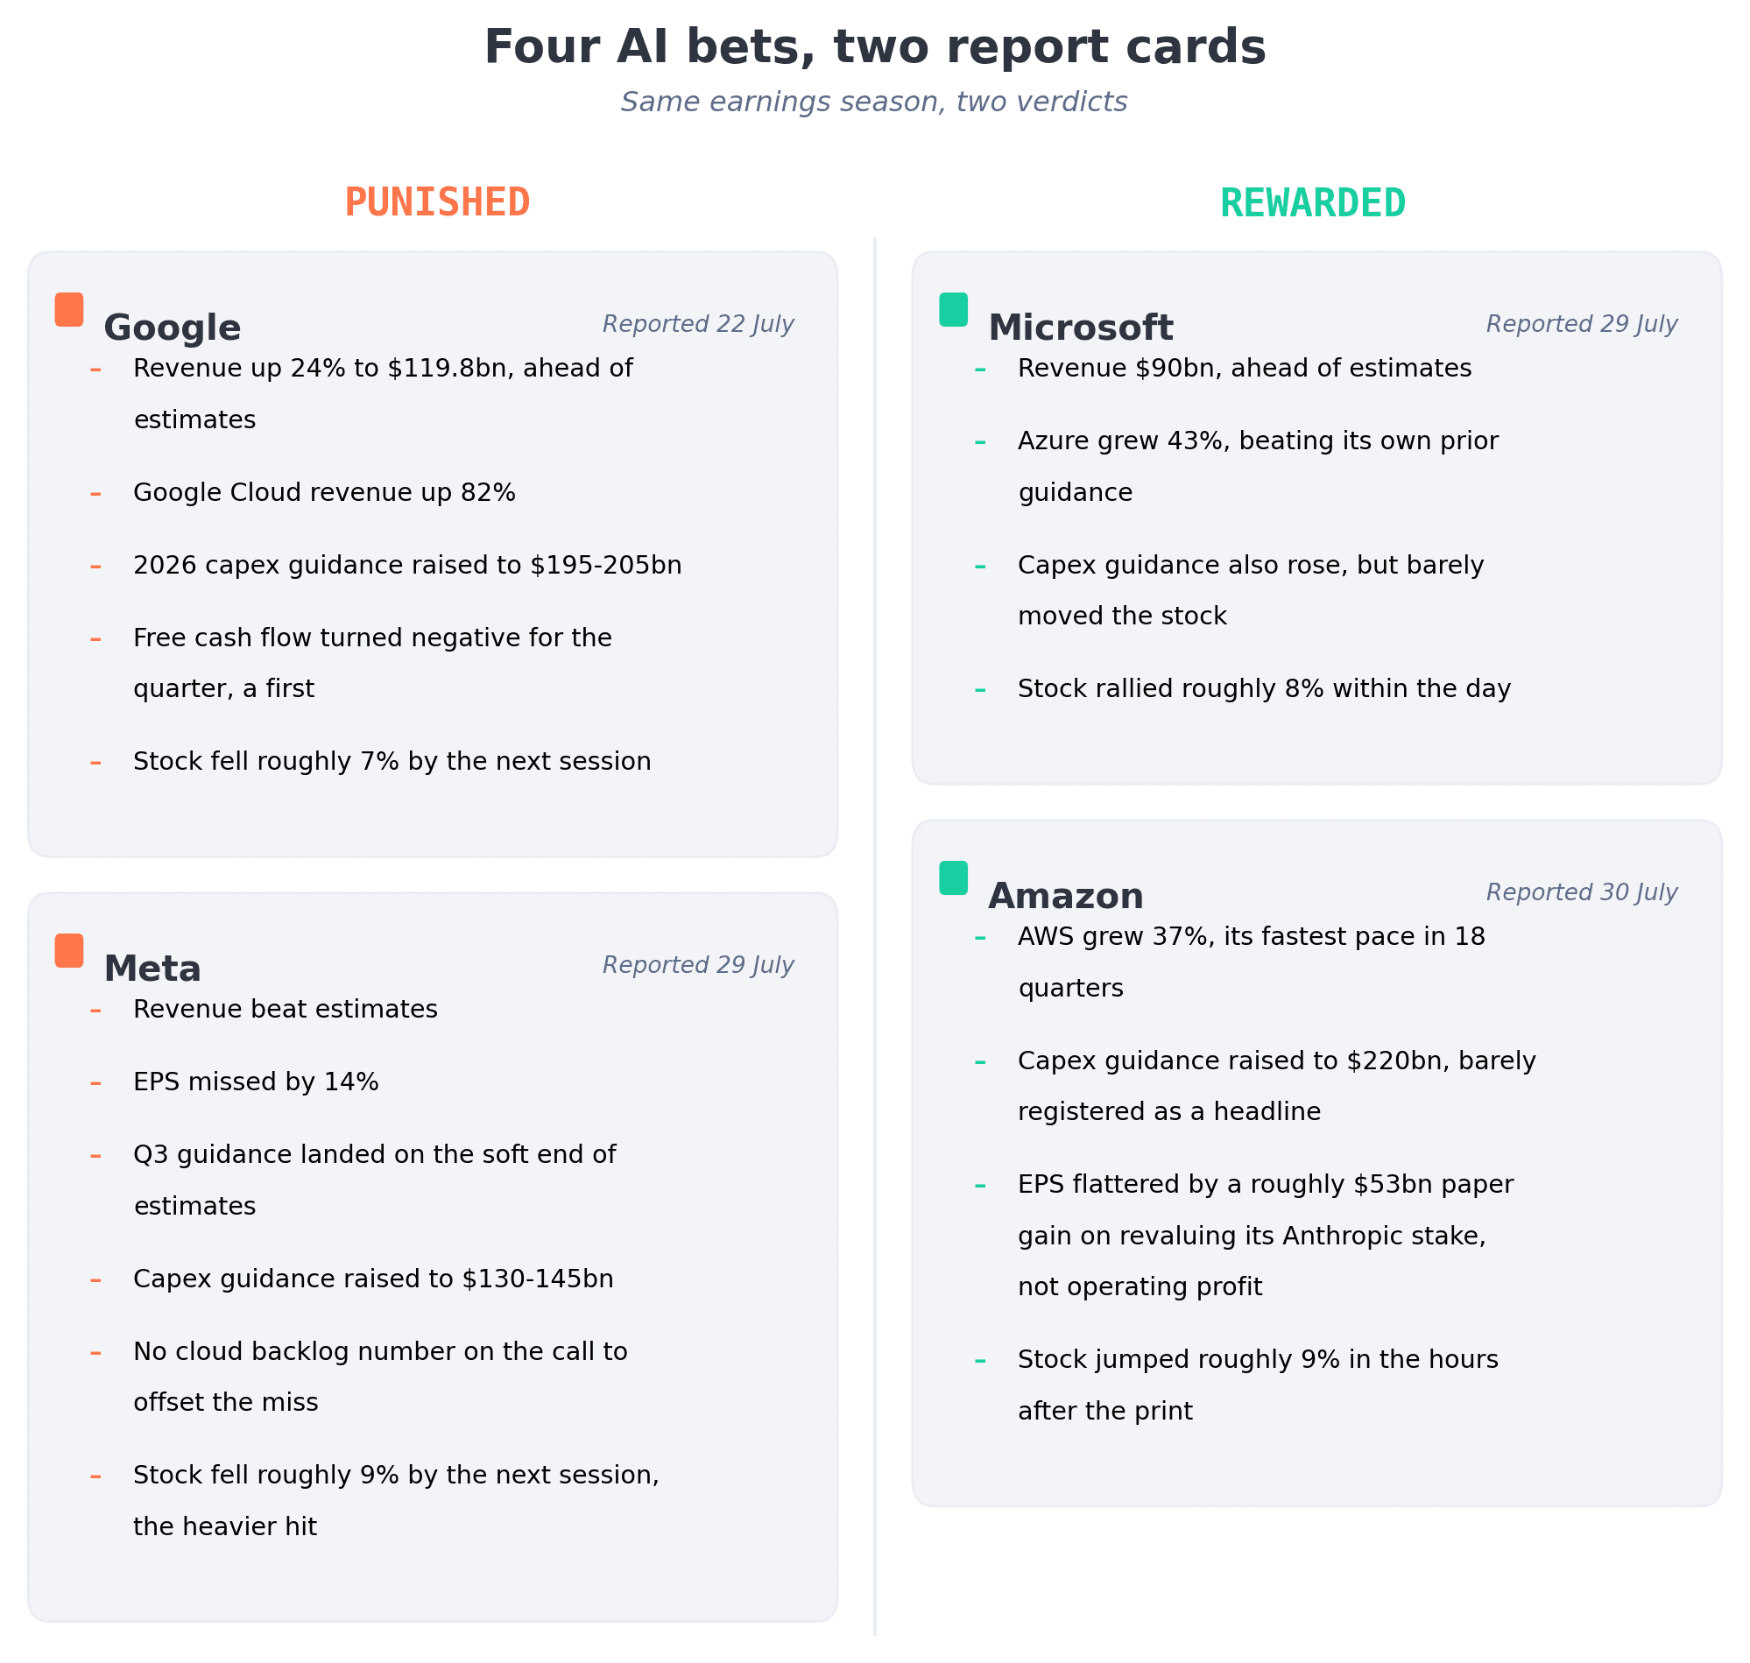Click the Google Cloud revenue up 82% bullet
Viewport: 1750px width, 1663px height.
click(x=323, y=493)
